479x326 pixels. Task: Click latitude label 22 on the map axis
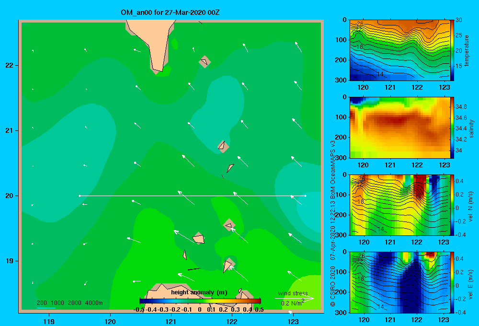[x=10, y=66]
